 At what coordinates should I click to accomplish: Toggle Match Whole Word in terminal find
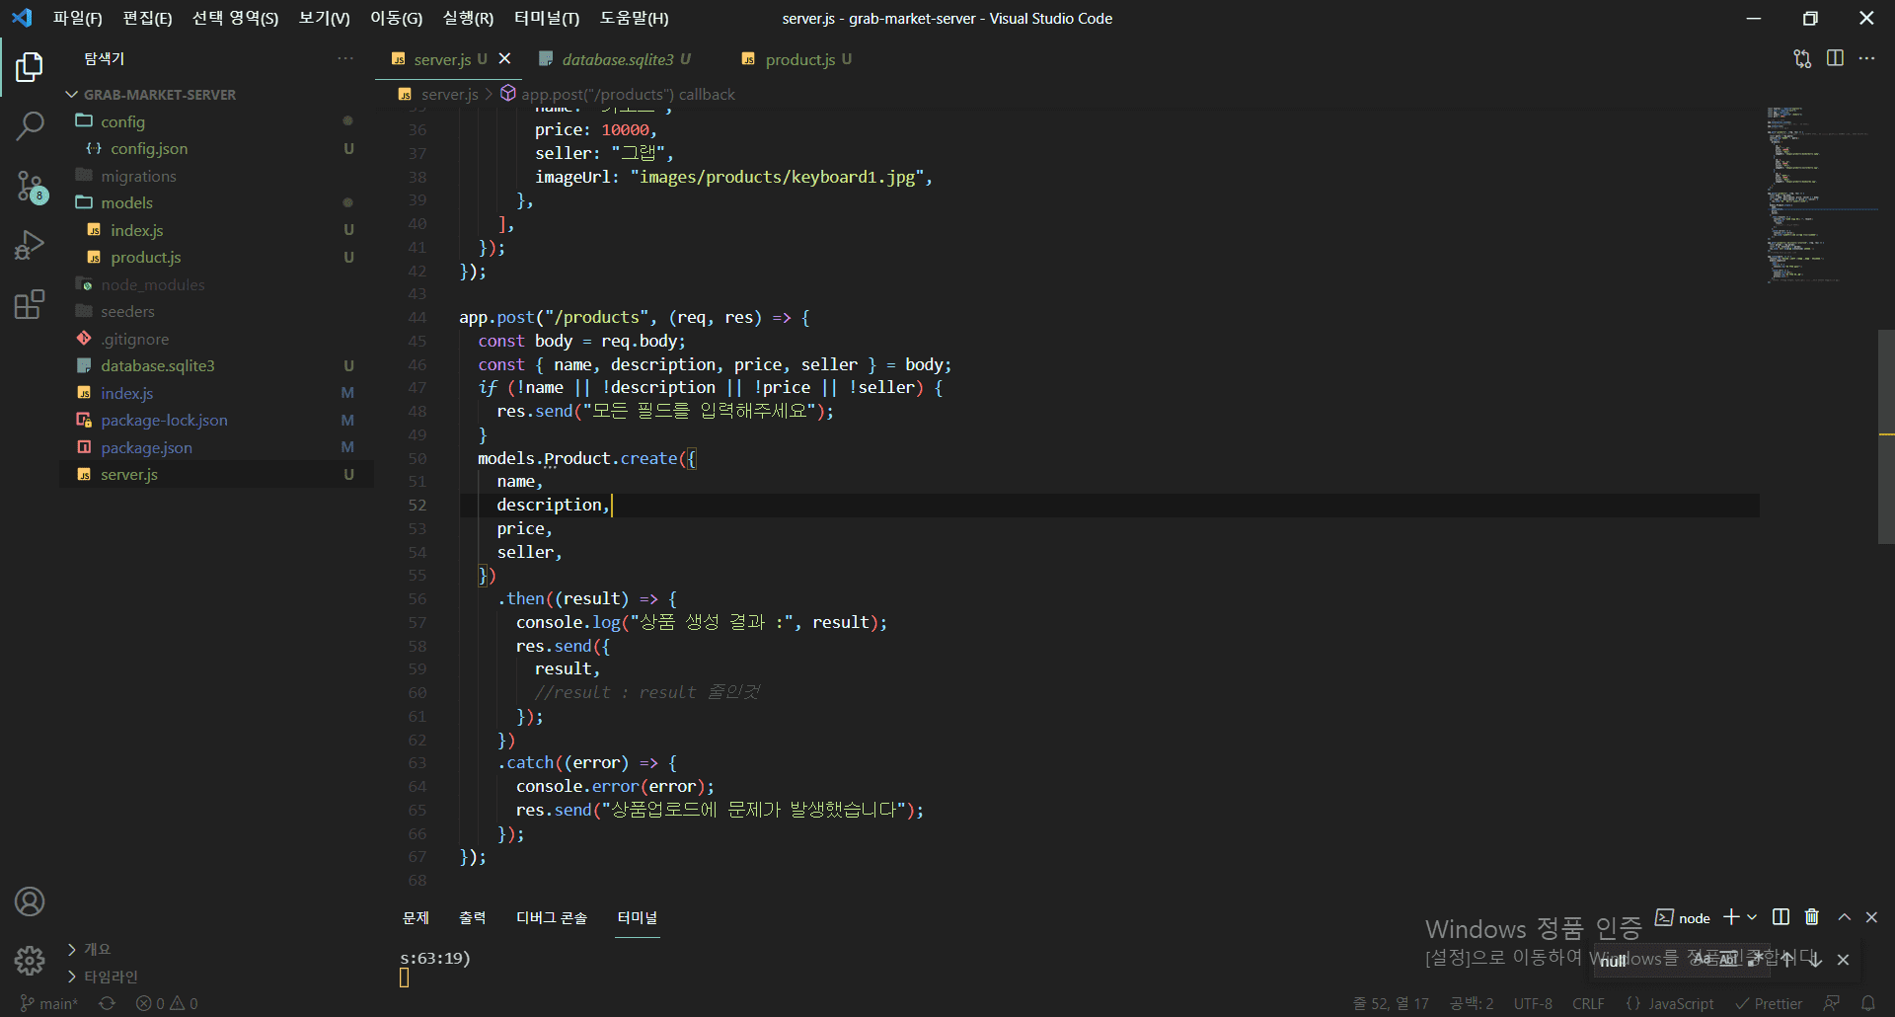tap(1728, 960)
